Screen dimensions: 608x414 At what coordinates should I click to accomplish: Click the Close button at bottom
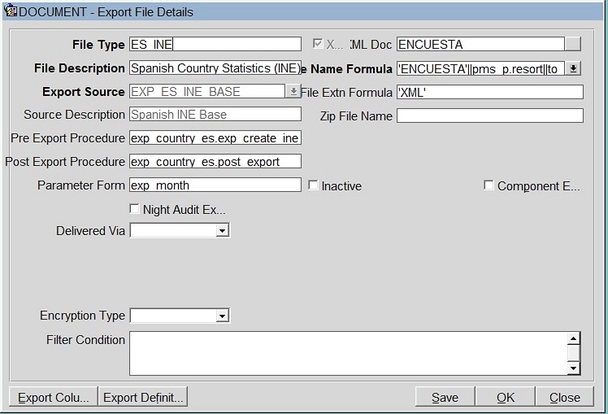tap(564, 397)
